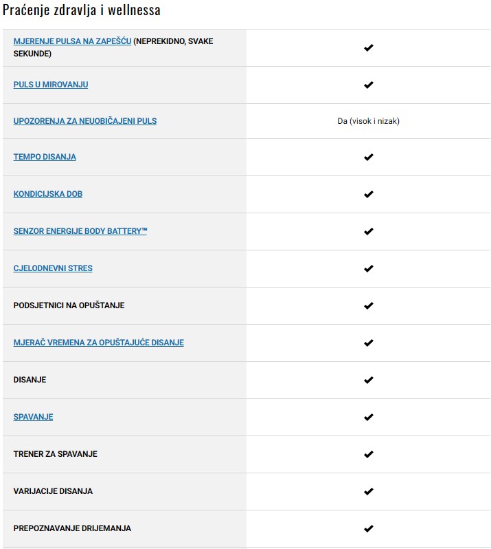Click Senzor energije Body Battery link
Image resolution: width=491 pixels, height=549 pixels.
click(x=80, y=231)
